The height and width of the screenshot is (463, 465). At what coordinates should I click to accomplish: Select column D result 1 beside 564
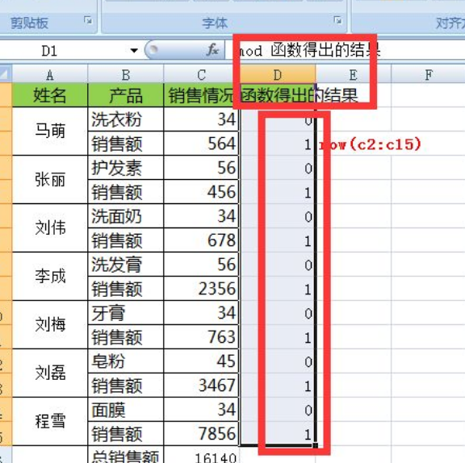coord(277,144)
